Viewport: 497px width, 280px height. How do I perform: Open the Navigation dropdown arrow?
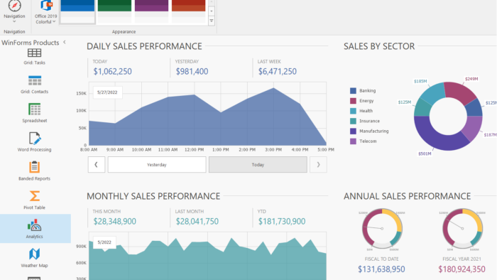pyautogui.click(x=14, y=21)
